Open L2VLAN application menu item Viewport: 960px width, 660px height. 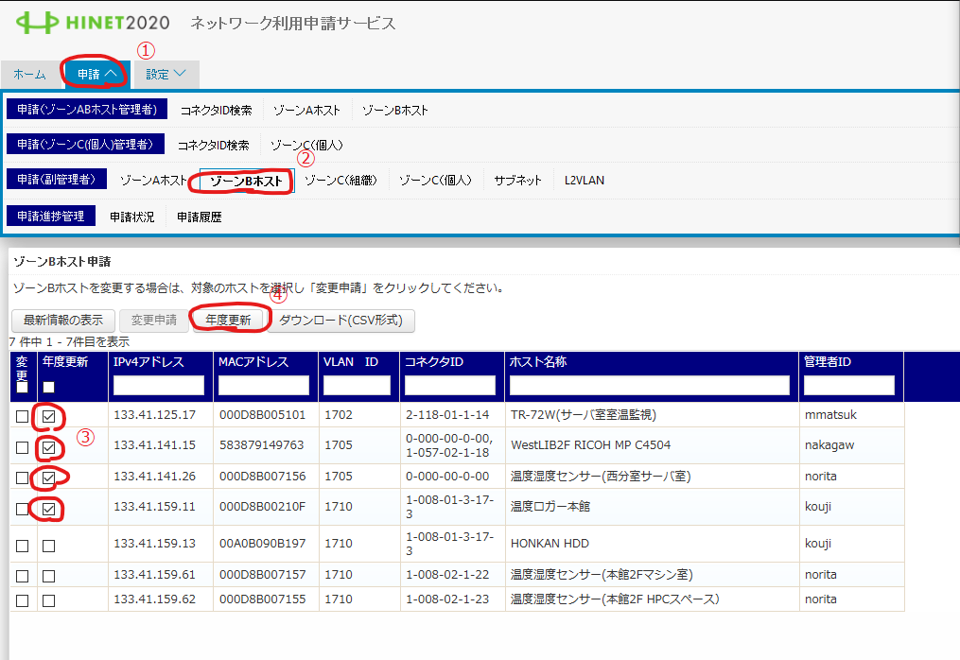click(x=584, y=181)
